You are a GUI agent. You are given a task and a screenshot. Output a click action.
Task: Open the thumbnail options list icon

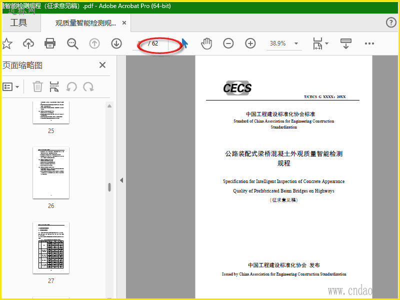pos(7,86)
